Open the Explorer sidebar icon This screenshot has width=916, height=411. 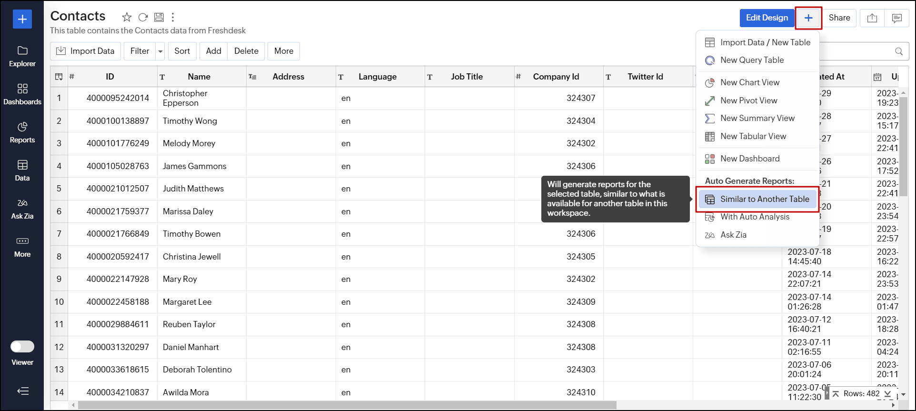[x=22, y=56]
